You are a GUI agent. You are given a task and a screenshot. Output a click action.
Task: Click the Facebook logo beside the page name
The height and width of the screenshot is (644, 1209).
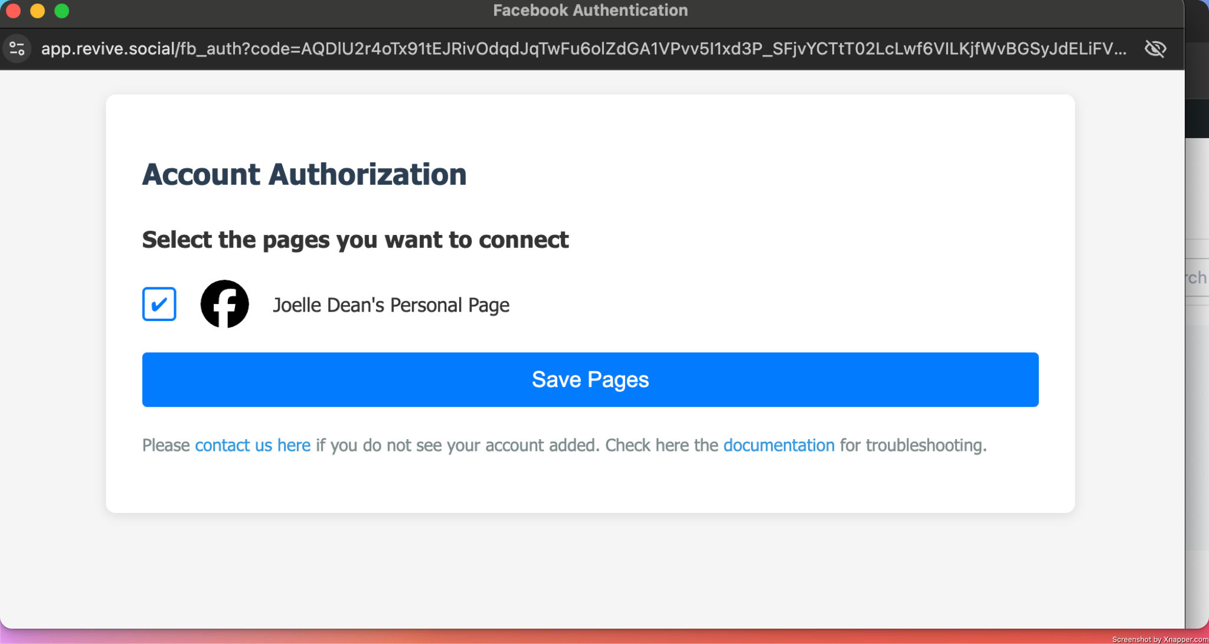(x=224, y=304)
